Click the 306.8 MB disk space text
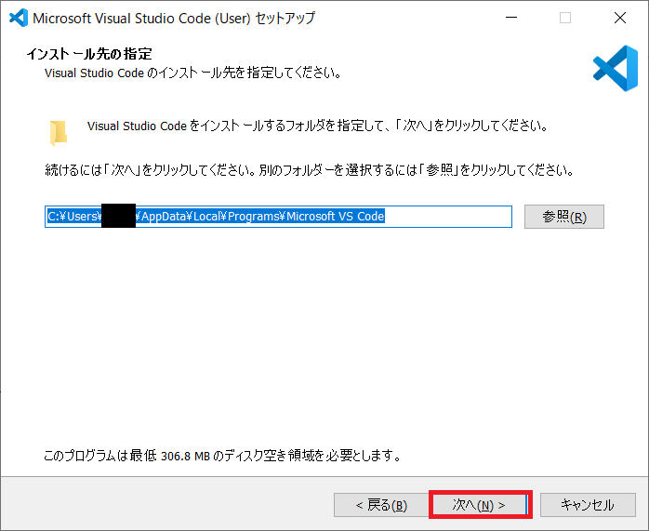 [x=185, y=456]
